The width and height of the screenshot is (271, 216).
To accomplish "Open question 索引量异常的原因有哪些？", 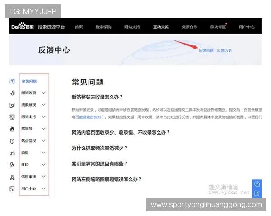I will (x=100, y=164).
